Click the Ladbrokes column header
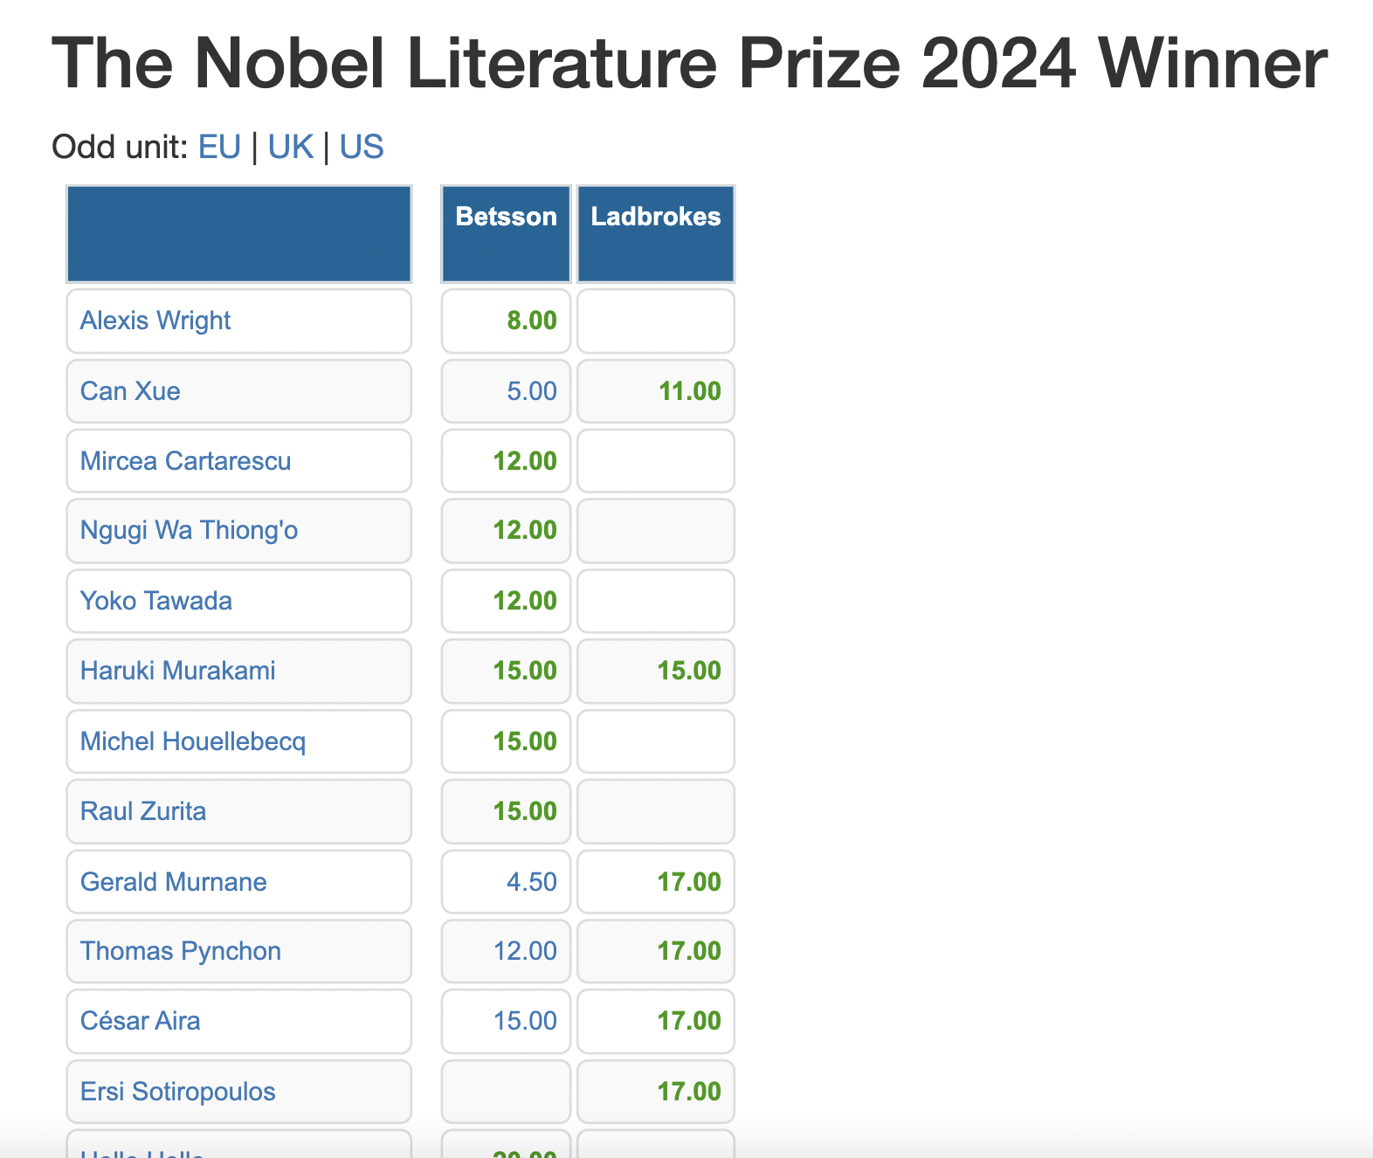 coord(655,217)
